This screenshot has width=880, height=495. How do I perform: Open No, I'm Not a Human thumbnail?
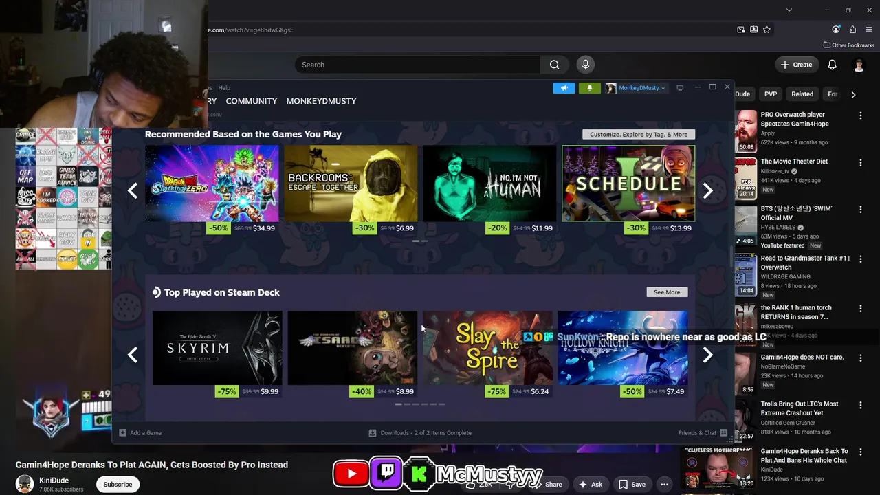pyautogui.click(x=489, y=184)
